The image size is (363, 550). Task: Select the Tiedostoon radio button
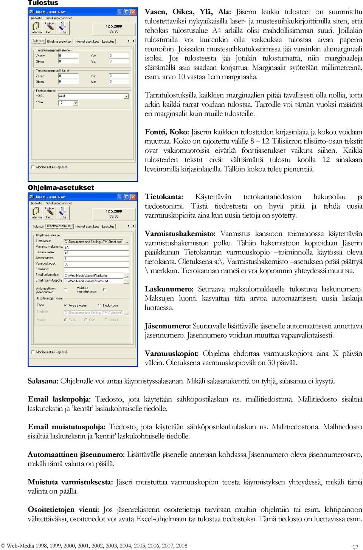click(x=99, y=305)
